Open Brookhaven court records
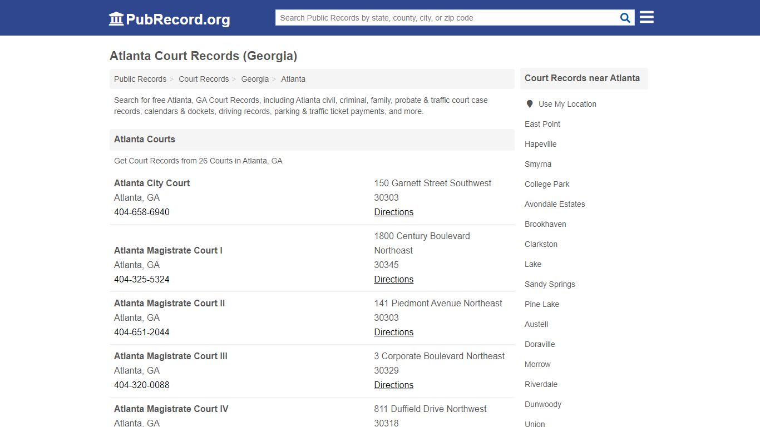 pos(545,224)
